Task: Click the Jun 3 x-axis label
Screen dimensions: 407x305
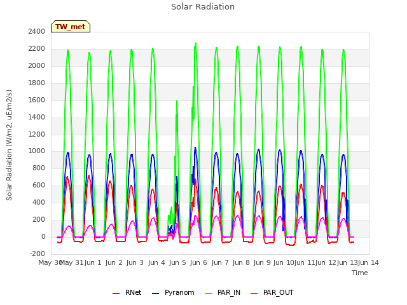Action: [135, 262]
